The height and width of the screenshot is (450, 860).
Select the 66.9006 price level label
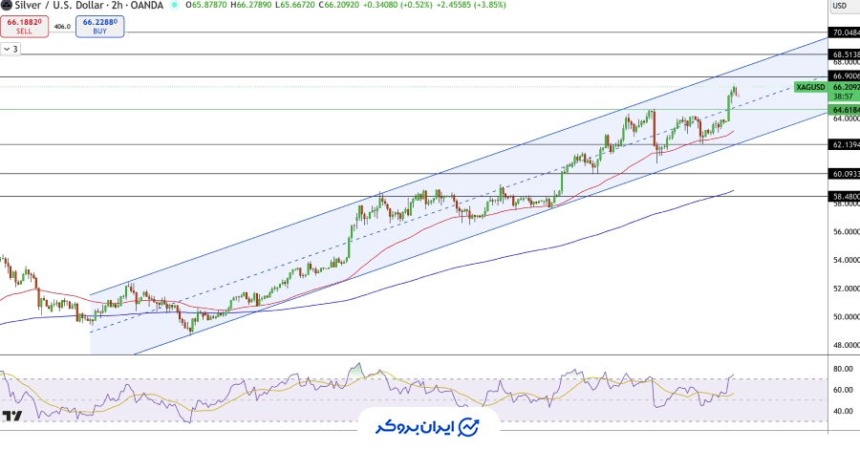tap(845, 76)
